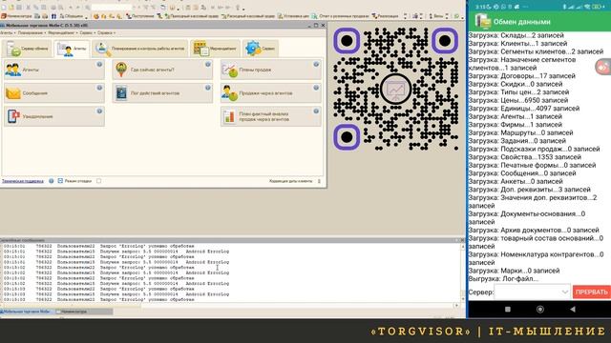Open План-фактный анализ продаж bar chart tile
This screenshot has width=611, height=343.
(x=271, y=116)
